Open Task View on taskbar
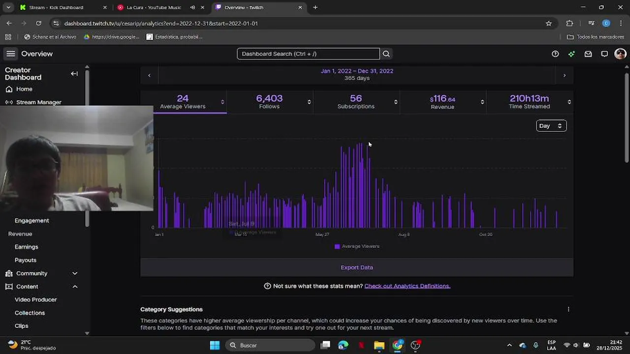The image size is (630, 354). tap(325, 345)
